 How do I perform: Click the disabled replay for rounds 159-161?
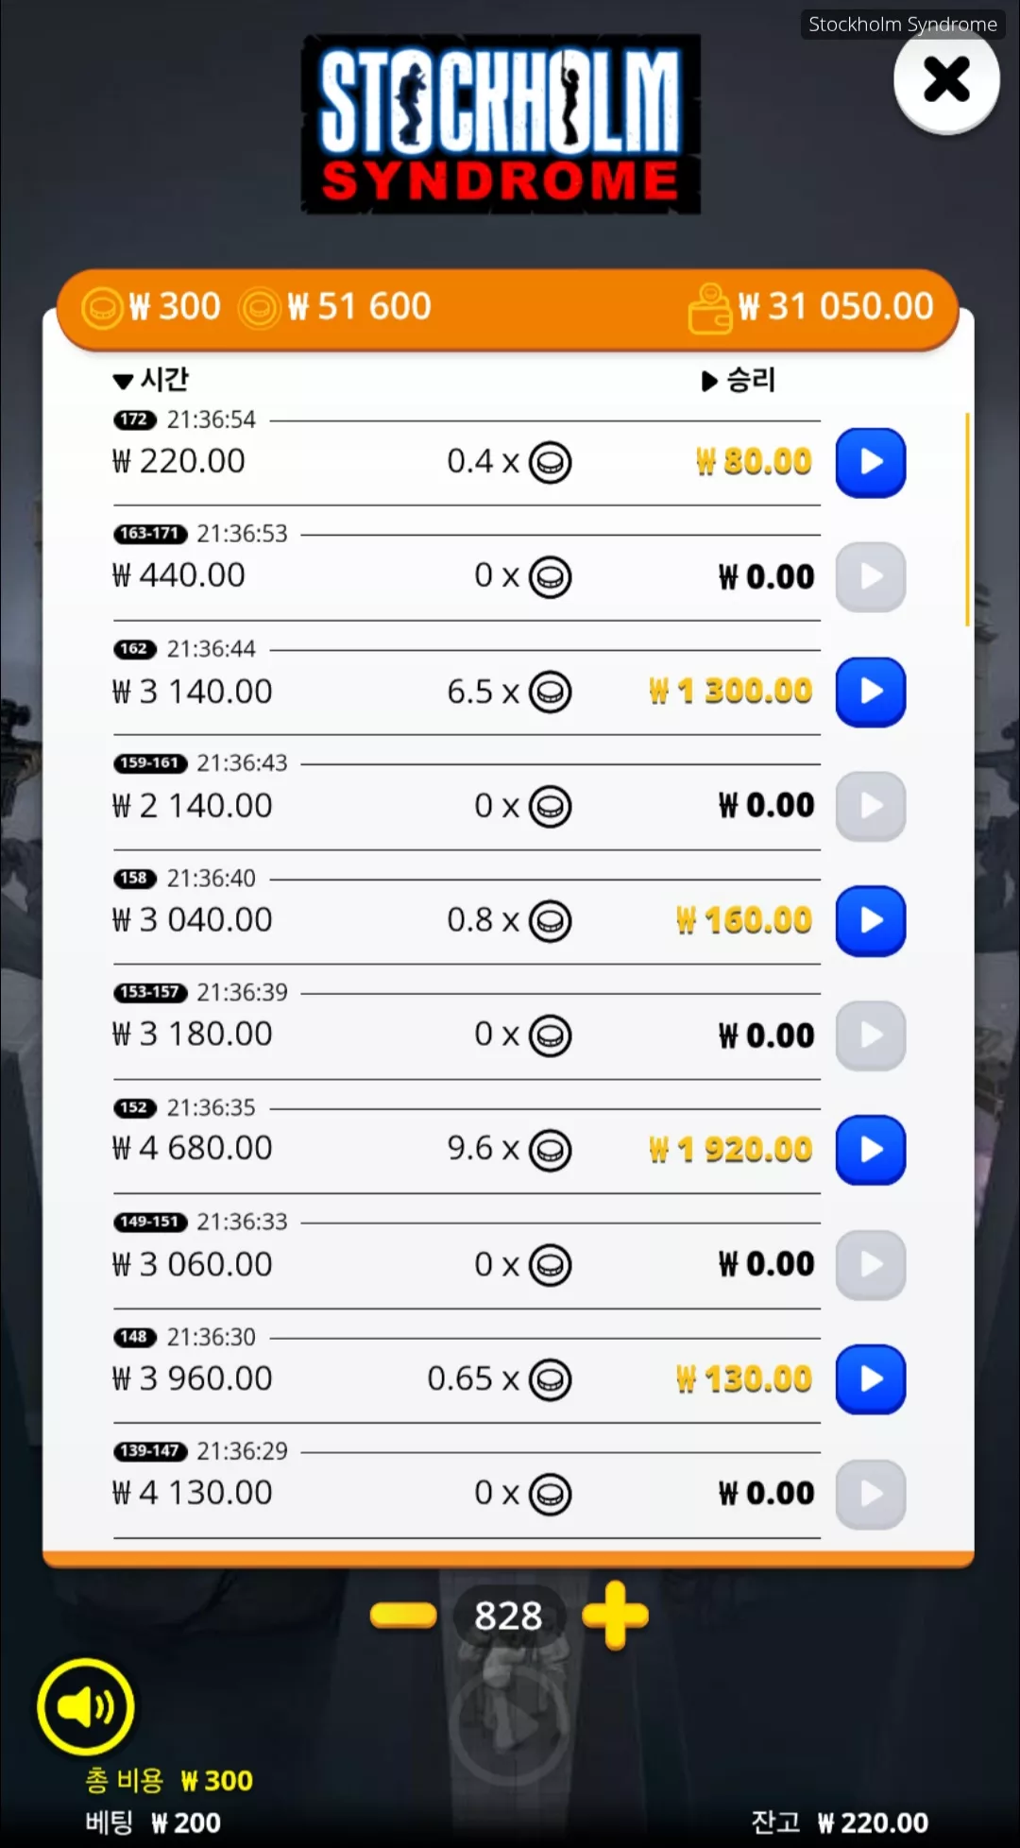[870, 806]
